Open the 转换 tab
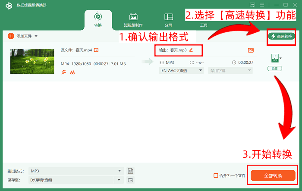 coord(98,20)
